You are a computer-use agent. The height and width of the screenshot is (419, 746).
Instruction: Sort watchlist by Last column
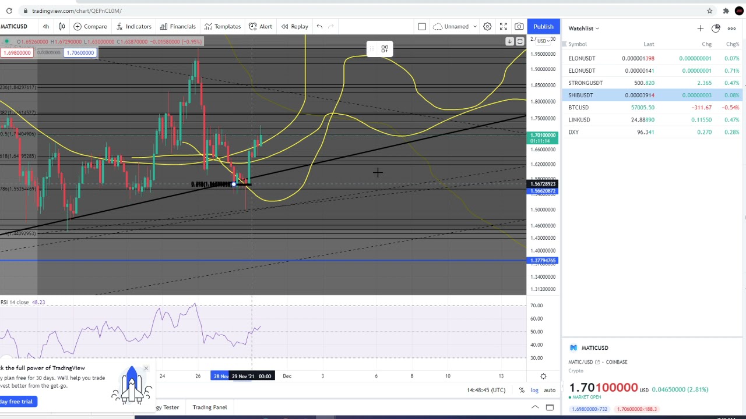[649, 44]
